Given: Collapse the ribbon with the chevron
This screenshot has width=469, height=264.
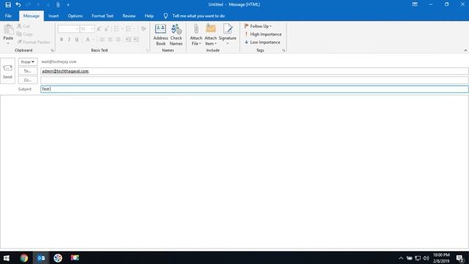Looking at the screenshot, I should click(465, 51).
